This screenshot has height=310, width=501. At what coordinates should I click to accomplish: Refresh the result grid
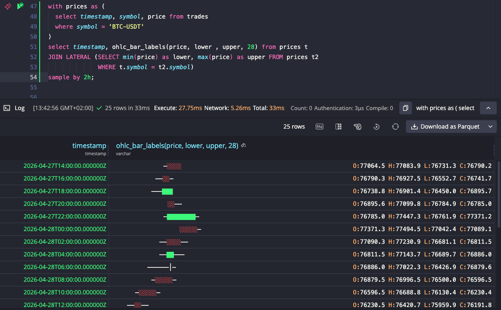pyautogui.click(x=395, y=127)
